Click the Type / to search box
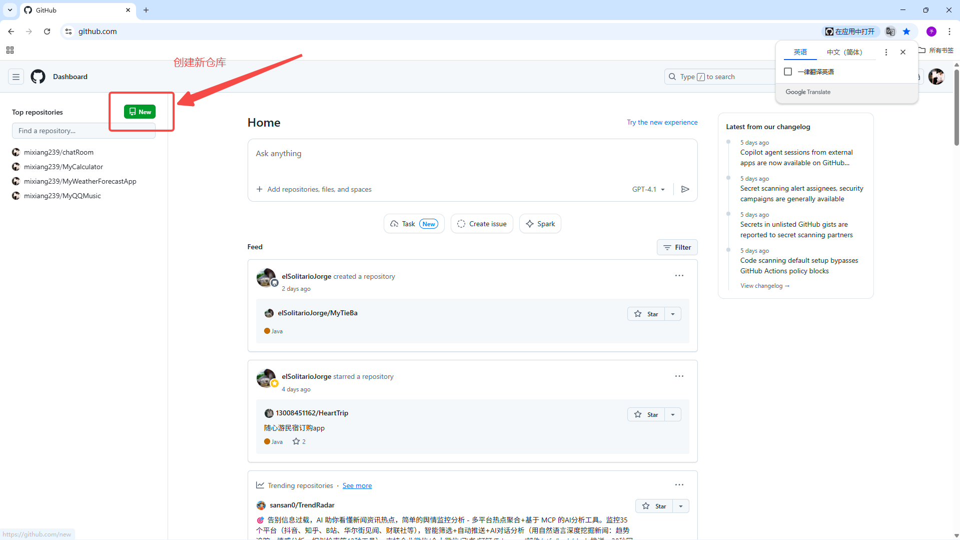 tap(720, 77)
